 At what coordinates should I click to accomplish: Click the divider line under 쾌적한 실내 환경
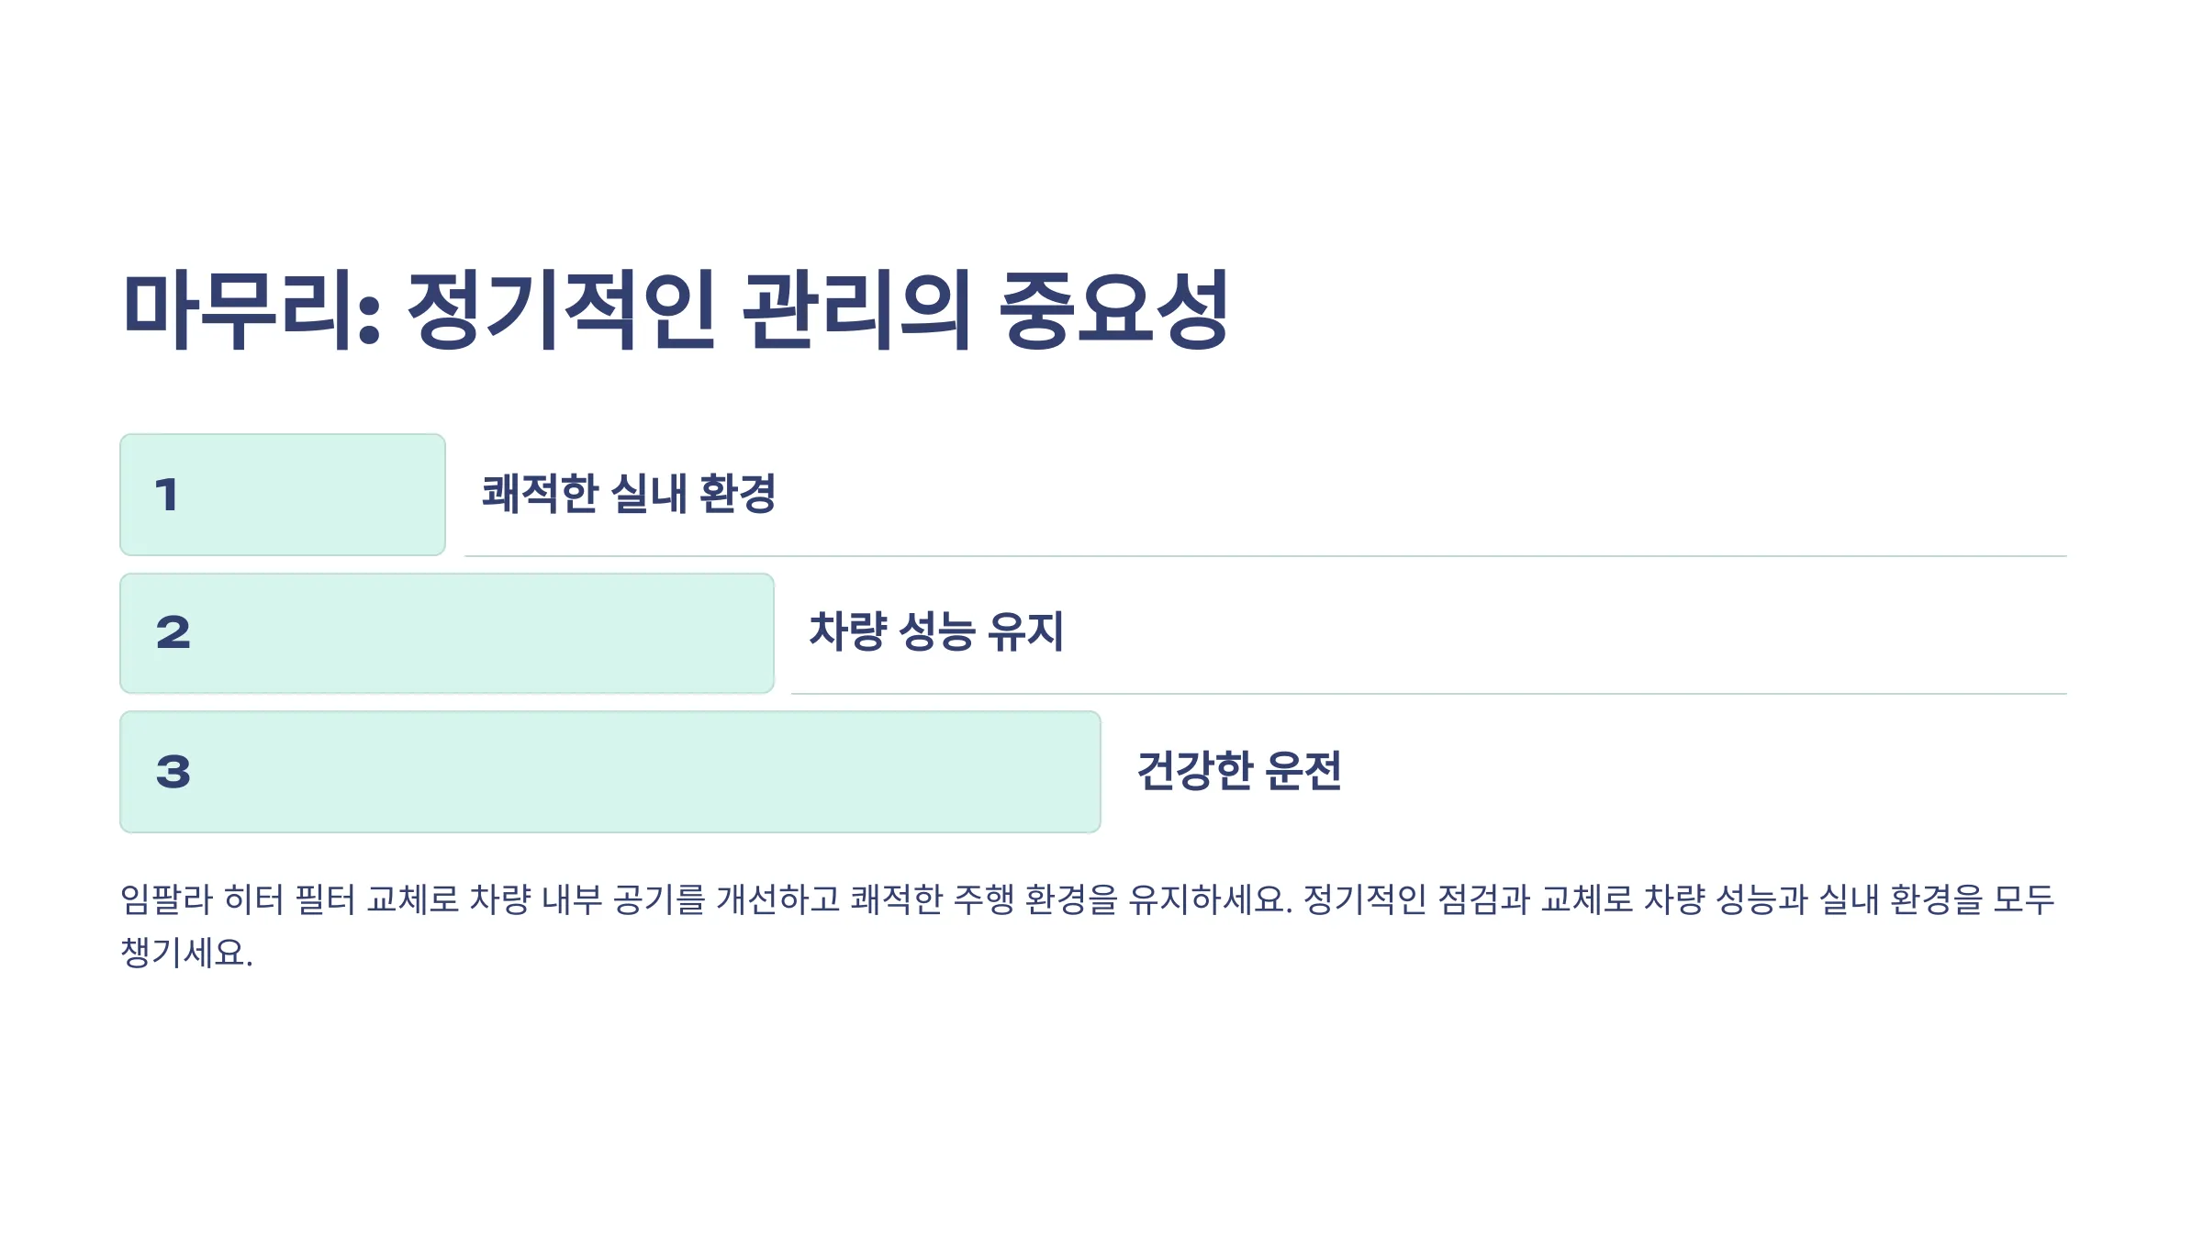pyautogui.click(x=1266, y=555)
